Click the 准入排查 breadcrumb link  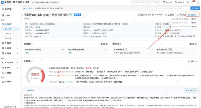[29, 8]
